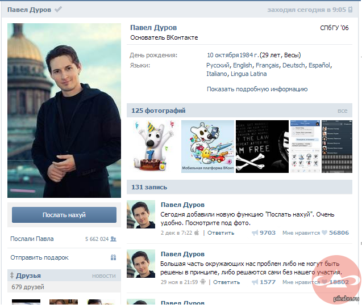Click the avatar on the 29 ноя post
This screenshot has width=362, height=305.
(141, 264)
